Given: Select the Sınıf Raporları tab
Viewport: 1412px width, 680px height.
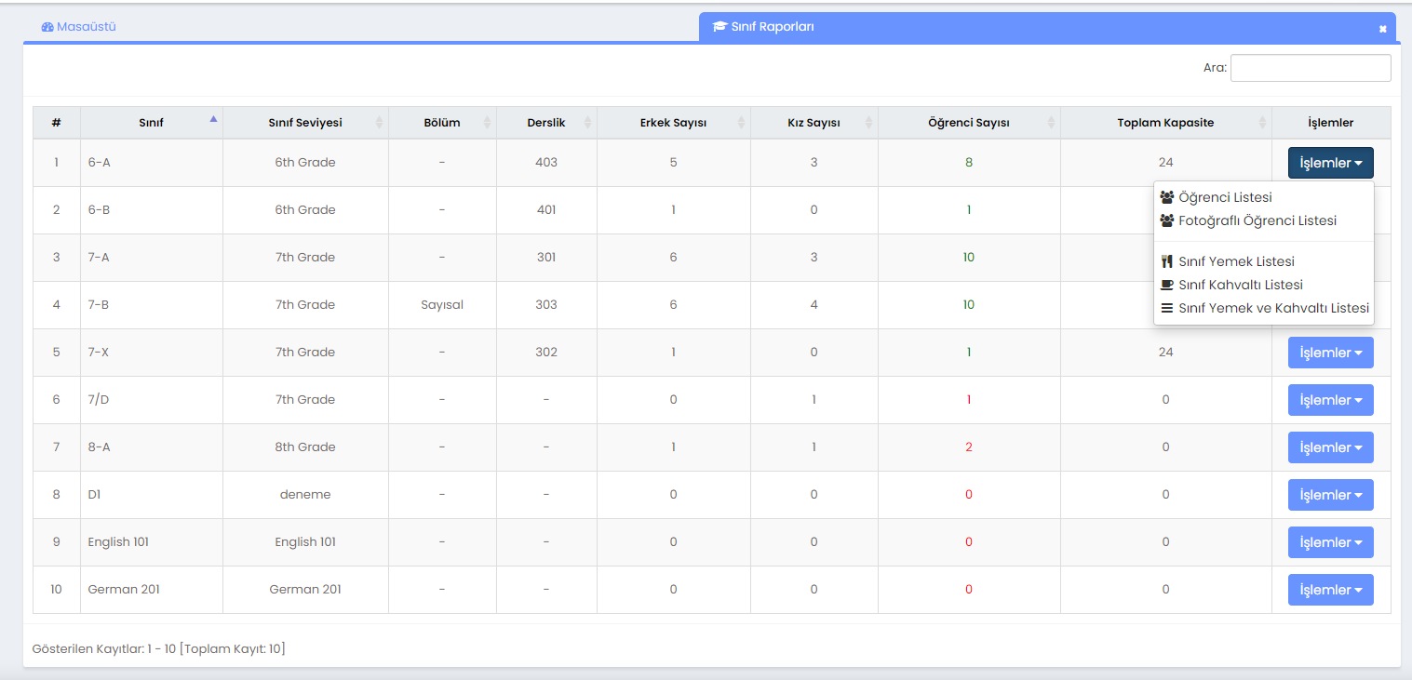Looking at the screenshot, I should click(1047, 27).
